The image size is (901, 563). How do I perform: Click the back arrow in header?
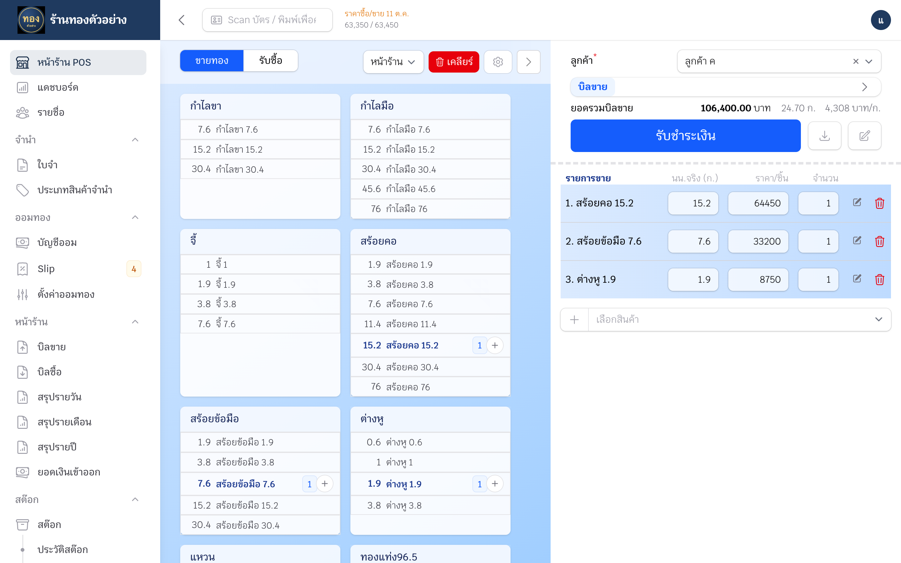pyautogui.click(x=182, y=20)
